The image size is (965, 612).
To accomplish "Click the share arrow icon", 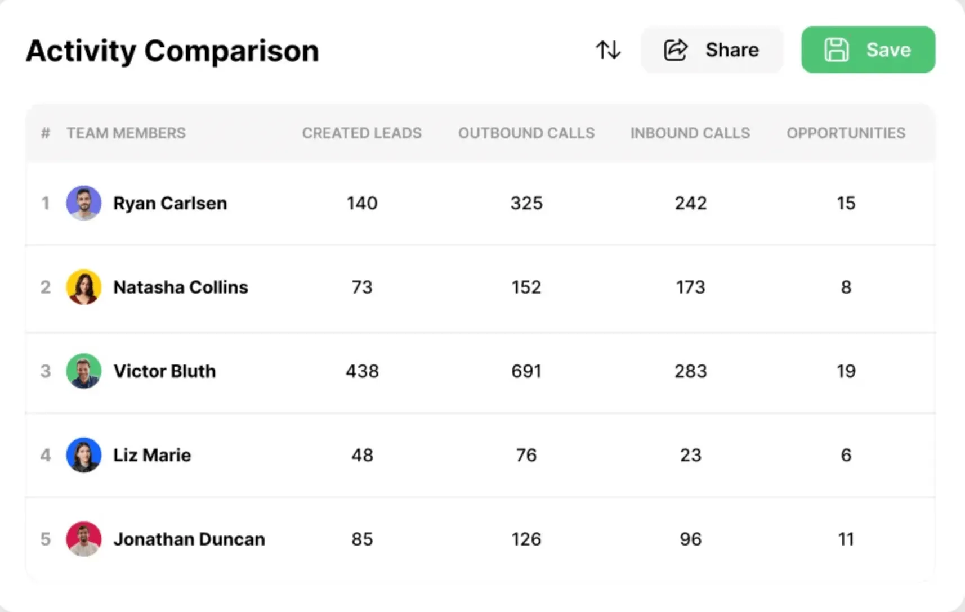I will click(x=675, y=49).
